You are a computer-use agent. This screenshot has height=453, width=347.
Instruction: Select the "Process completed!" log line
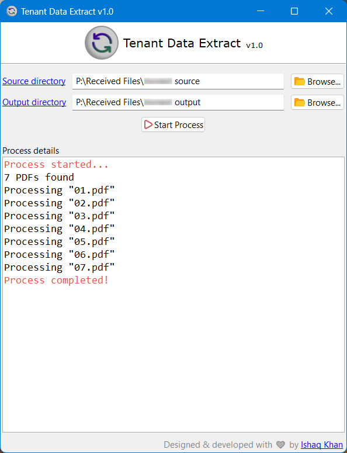[56, 280]
